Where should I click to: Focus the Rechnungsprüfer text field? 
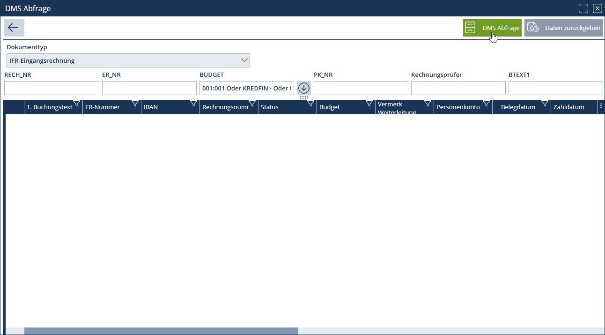pos(458,88)
